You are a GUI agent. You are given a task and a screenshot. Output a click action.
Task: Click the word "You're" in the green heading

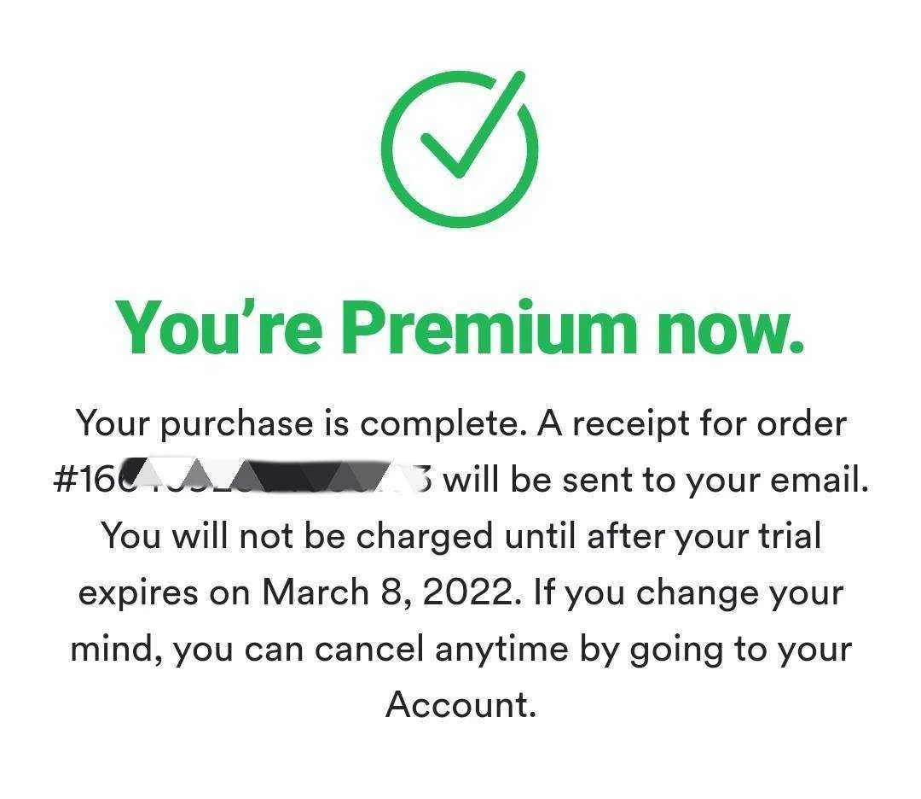click(x=218, y=327)
